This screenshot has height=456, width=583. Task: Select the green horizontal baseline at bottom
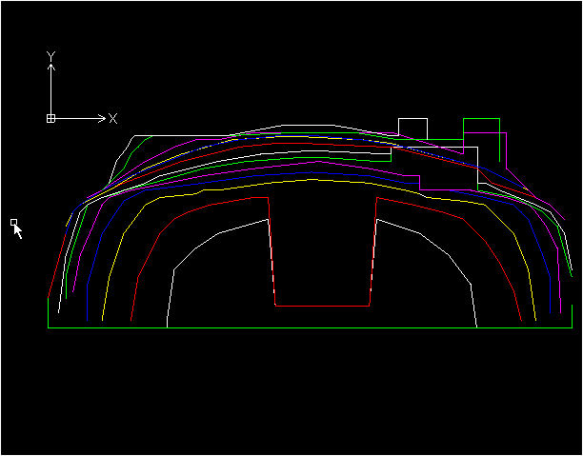tap(286, 328)
